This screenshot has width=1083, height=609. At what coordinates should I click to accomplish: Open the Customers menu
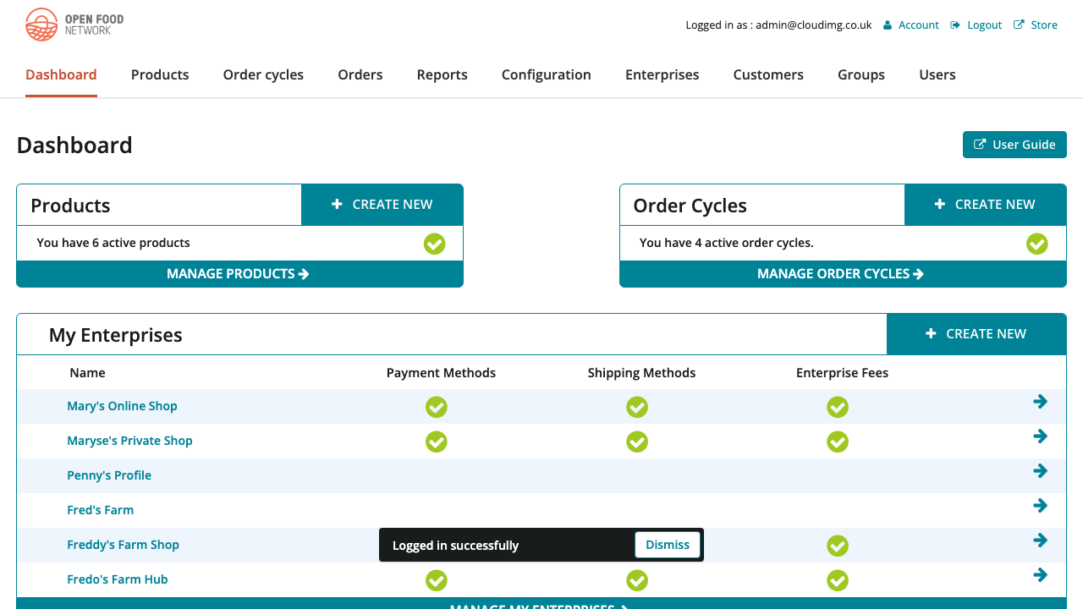pos(768,74)
